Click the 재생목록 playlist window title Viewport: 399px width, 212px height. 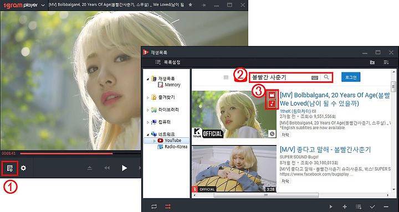click(x=159, y=53)
